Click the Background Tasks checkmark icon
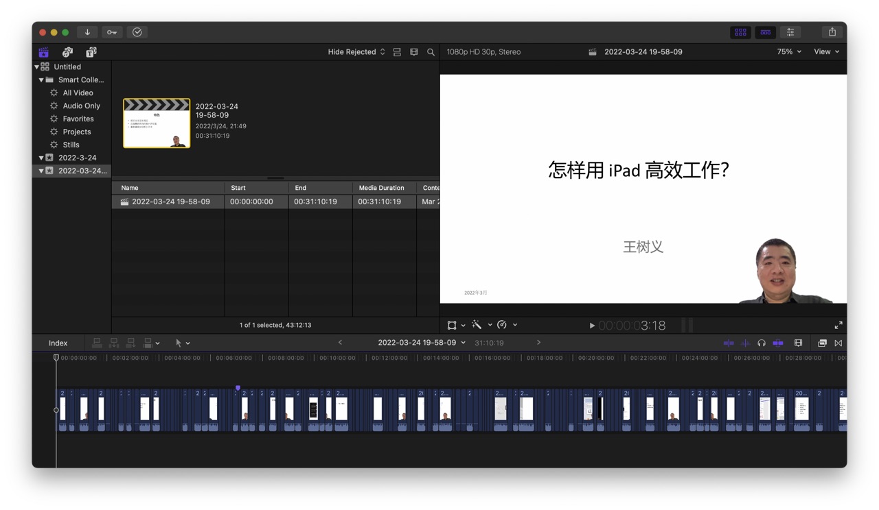Image resolution: width=879 pixels, height=510 pixels. (x=137, y=32)
